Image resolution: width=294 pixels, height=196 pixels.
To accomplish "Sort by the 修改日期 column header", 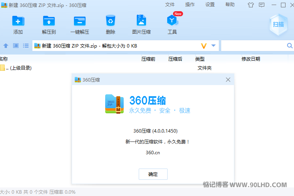I will [x=251, y=59].
